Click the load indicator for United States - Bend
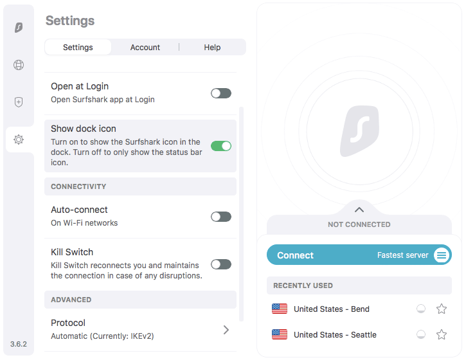This screenshot has width=466, height=362. pyautogui.click(x=421, y=309)
